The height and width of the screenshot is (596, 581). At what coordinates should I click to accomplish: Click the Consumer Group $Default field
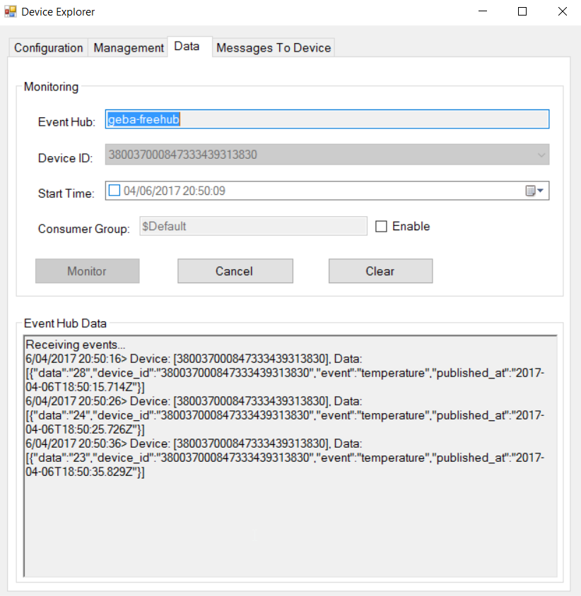(x=253, y=227)
